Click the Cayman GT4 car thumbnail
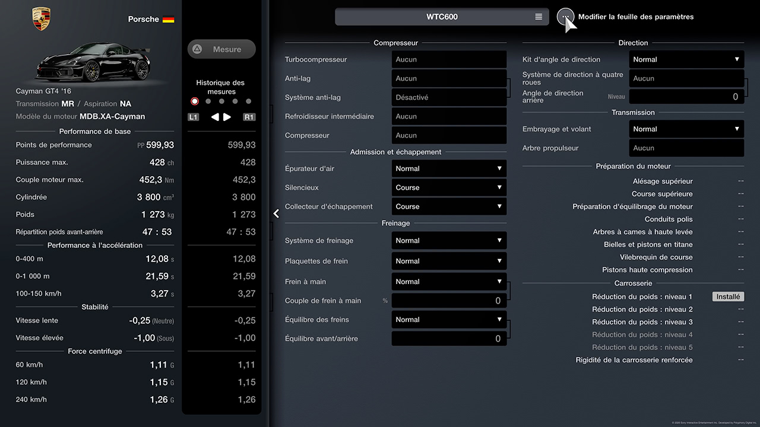Viewport: 760px width, 427px height. pyautogui.click(x=92, y=62)
